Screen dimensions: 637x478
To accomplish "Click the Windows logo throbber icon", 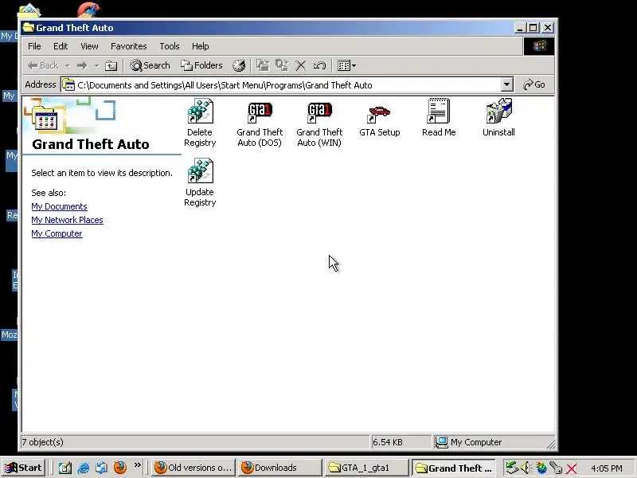I will click(539, 46).
